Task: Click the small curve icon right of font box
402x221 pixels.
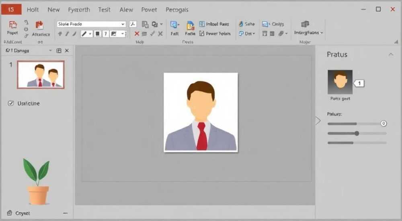Action: 133,24
